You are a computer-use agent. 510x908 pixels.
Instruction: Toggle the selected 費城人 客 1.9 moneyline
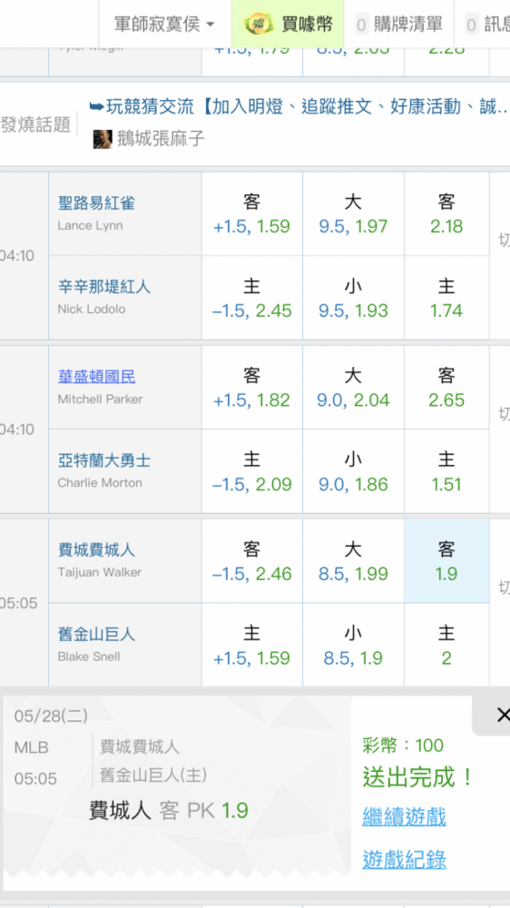click(446, 561)
